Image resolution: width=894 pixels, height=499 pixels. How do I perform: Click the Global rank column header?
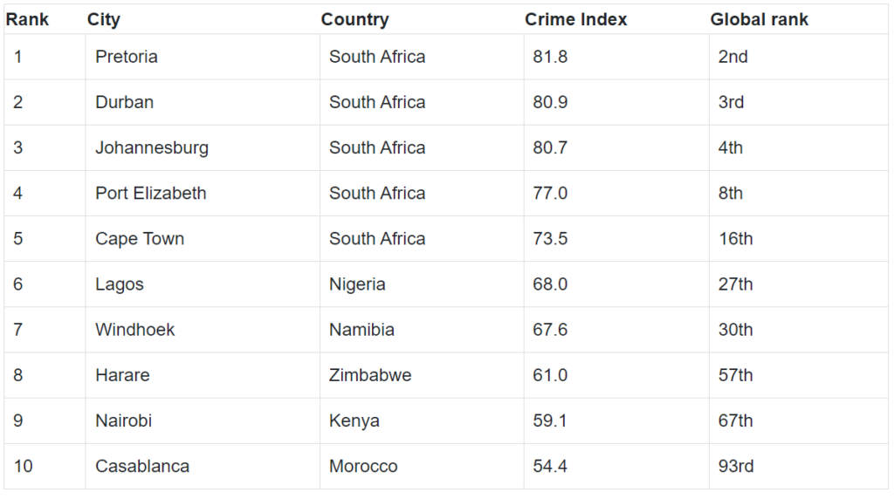point(759,19)
